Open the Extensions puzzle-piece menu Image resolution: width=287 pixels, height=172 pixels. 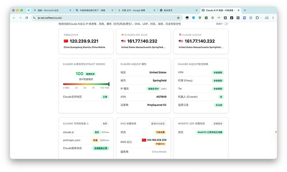[257, 18]
